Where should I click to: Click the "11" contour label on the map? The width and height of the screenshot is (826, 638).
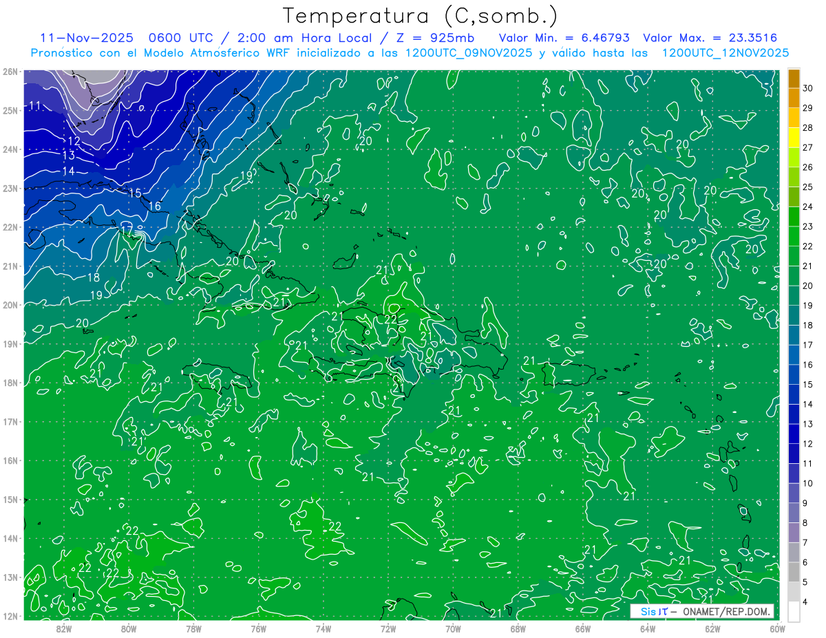(x=35, y=105)
